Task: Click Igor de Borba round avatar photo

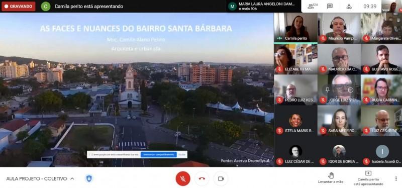Action: [x=339, y=151]
